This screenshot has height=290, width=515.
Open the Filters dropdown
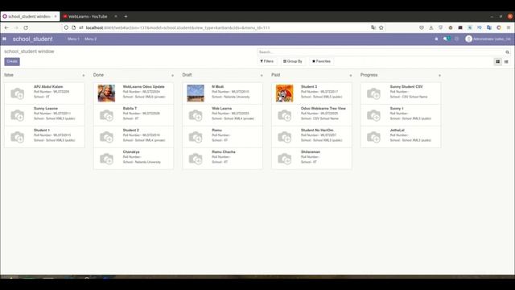[266, 61]
